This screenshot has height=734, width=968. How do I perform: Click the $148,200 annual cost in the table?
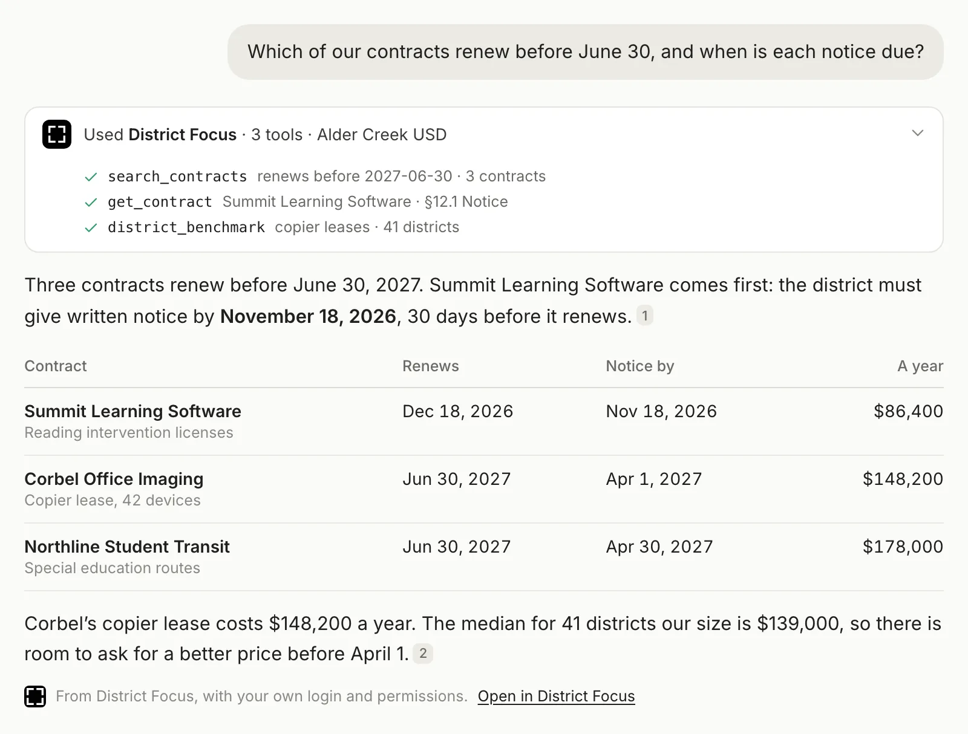click(903, 479)
